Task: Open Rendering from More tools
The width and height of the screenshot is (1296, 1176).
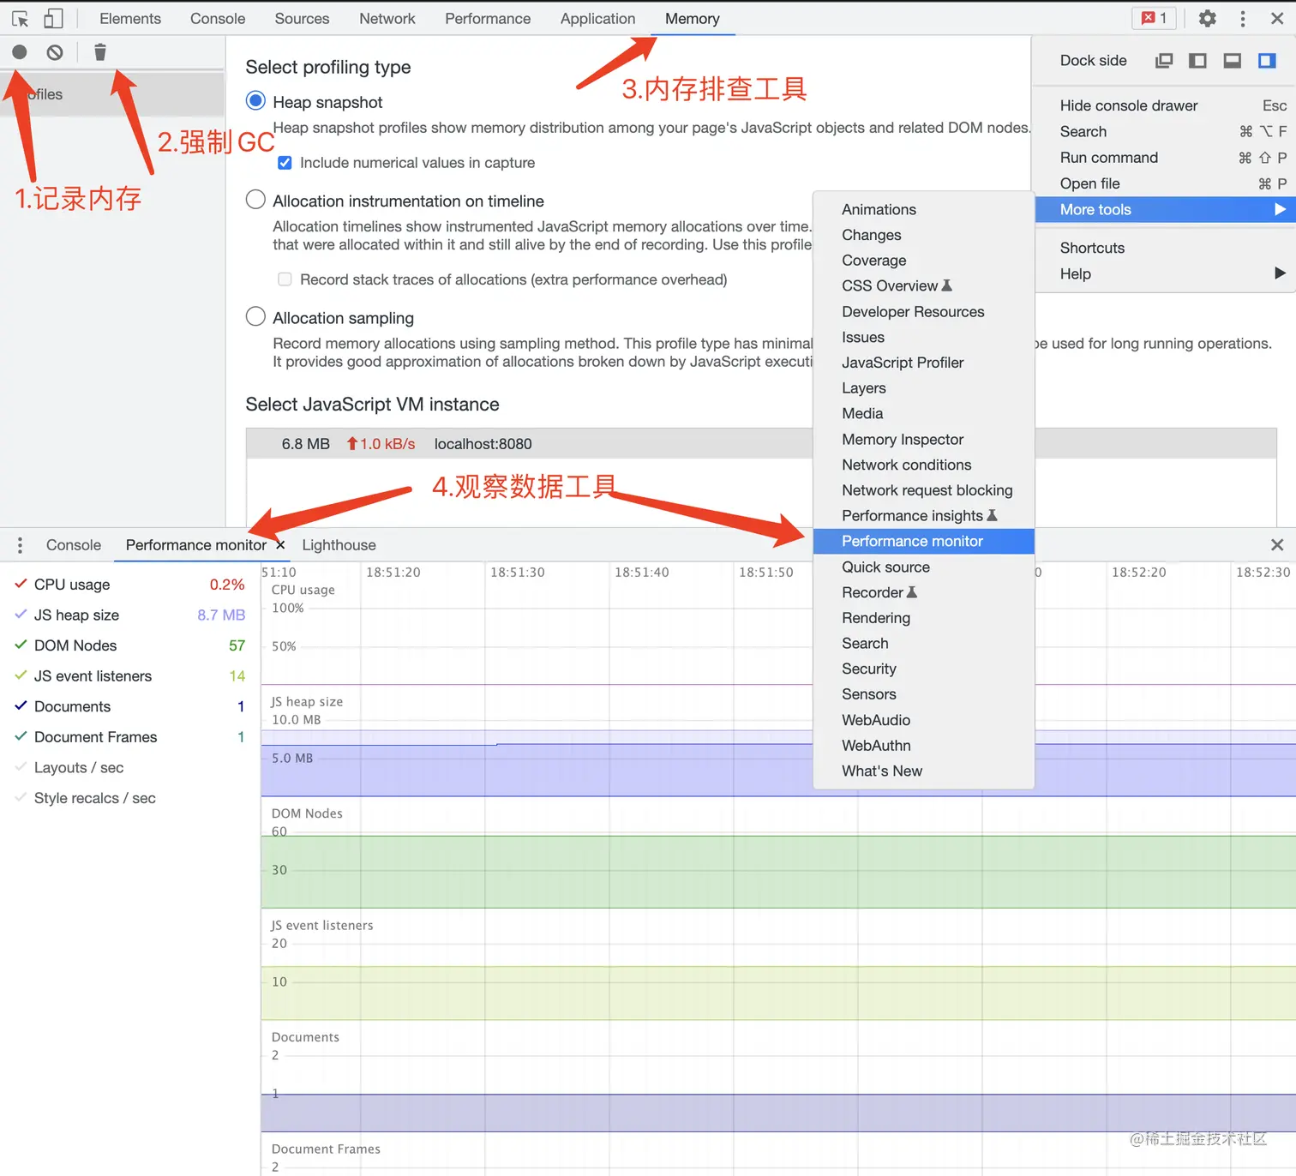Action: tap(924, 618)
